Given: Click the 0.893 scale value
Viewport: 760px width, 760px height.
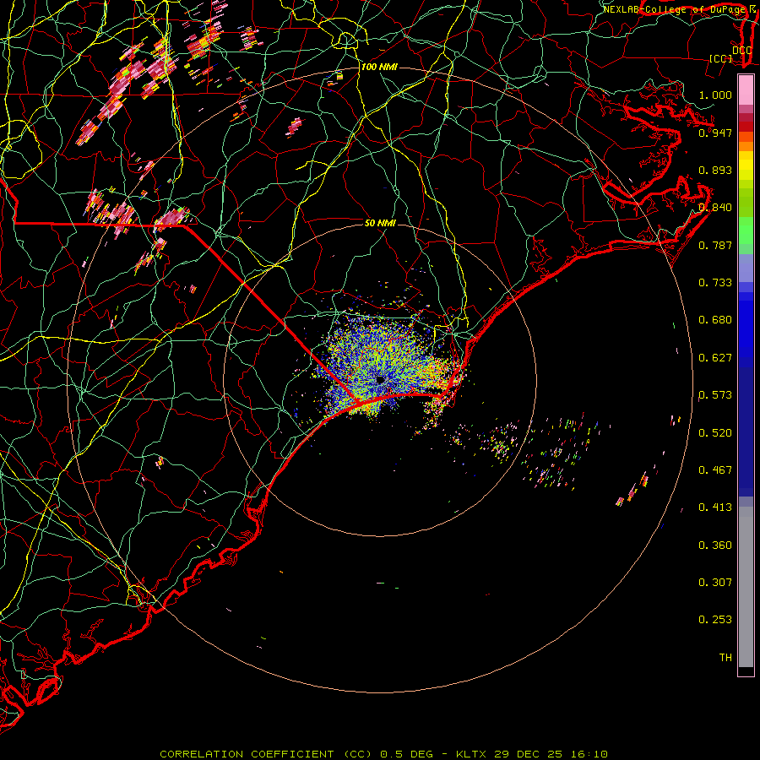Looking at the screenshot, I should pyautogui.click(x=715, y=170).
